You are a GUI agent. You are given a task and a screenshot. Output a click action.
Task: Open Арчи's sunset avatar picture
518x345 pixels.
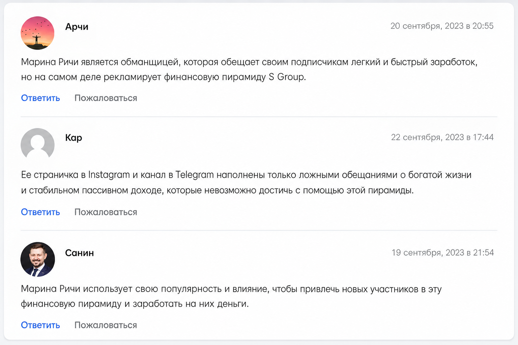click(x=37, y=33)
